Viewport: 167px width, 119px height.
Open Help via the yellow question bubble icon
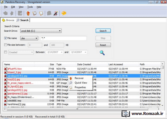tap(64, 13)
